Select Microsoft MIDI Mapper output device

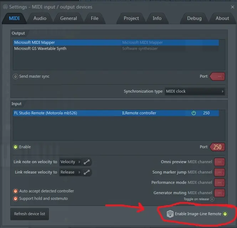[x=116, y=42]
